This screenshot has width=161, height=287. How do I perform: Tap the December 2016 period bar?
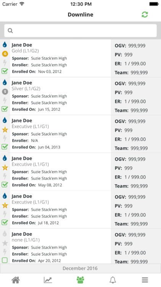click(x=80, y=268)
